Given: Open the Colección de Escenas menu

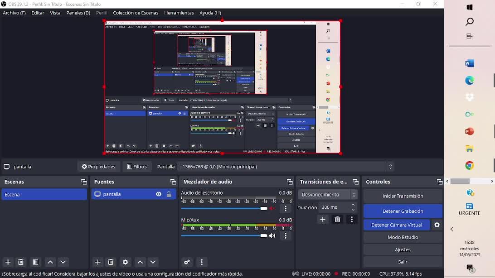Looking at the screenshot, I should pos(136,13).
